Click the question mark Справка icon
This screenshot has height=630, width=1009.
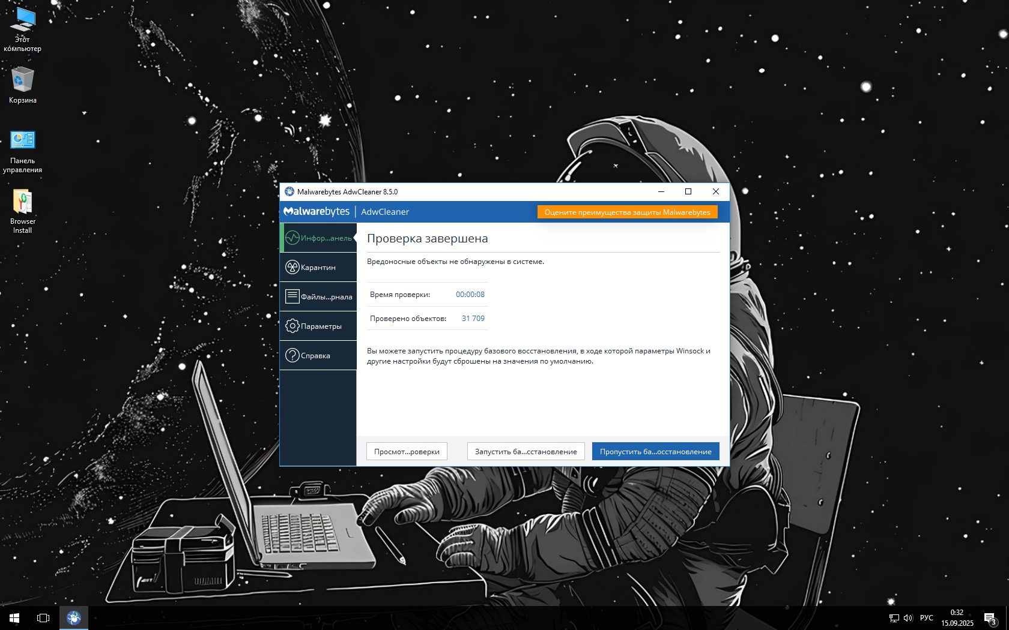[x=292, y=355]
